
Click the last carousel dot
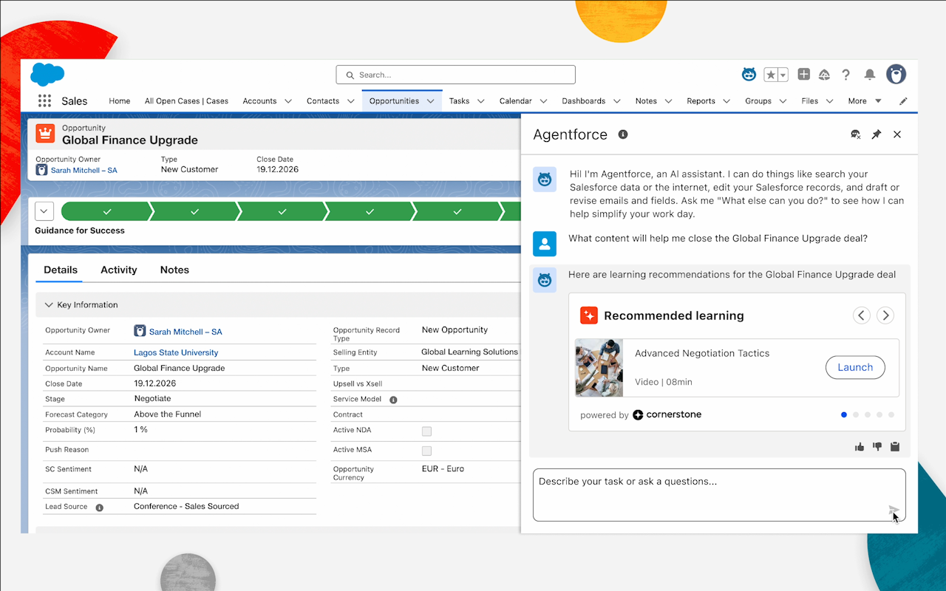tap(891, 415)
